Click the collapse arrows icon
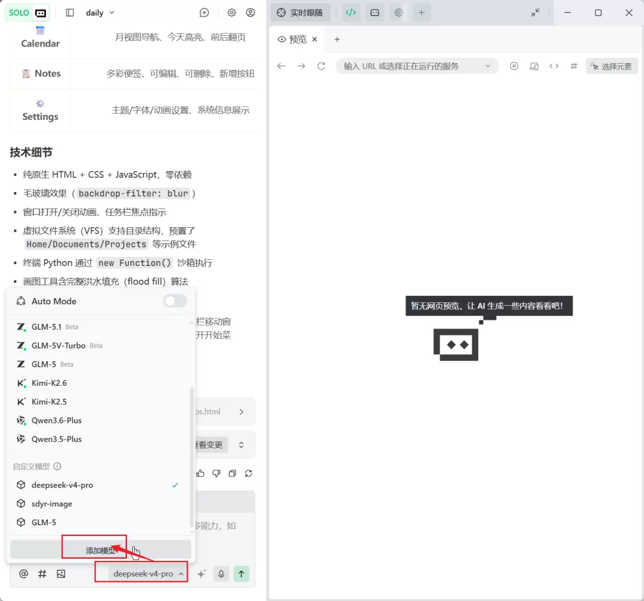This screenshot has height=601, width=644. click(x=535, y=13)
